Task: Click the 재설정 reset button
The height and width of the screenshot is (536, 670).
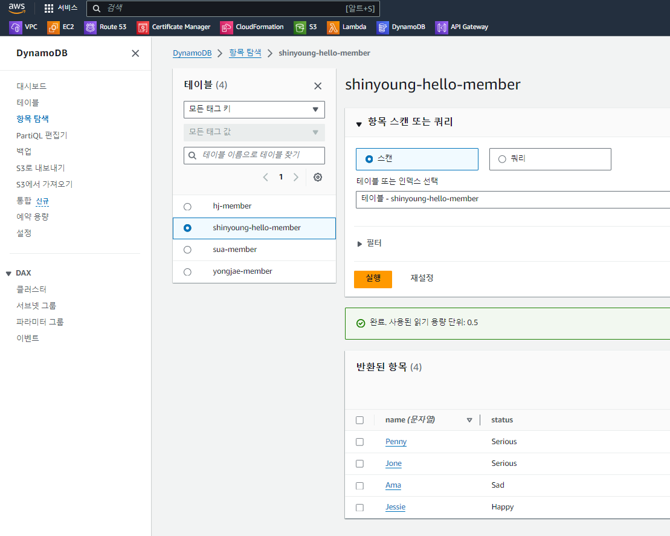Action: (x=422, y=278)
